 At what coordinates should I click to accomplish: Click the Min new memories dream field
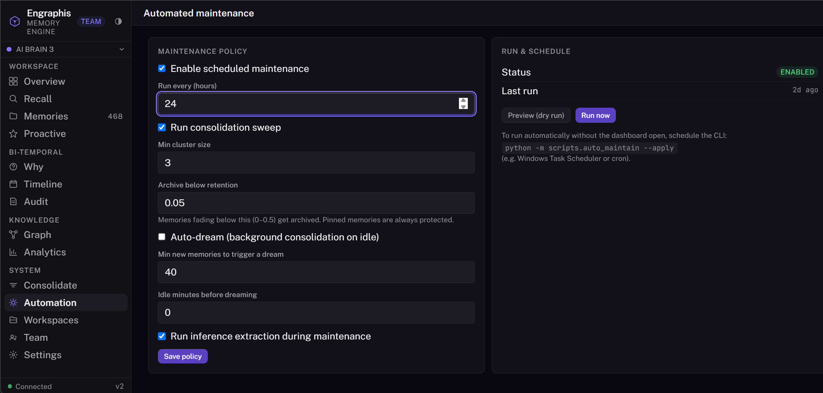tap(316, 272)
